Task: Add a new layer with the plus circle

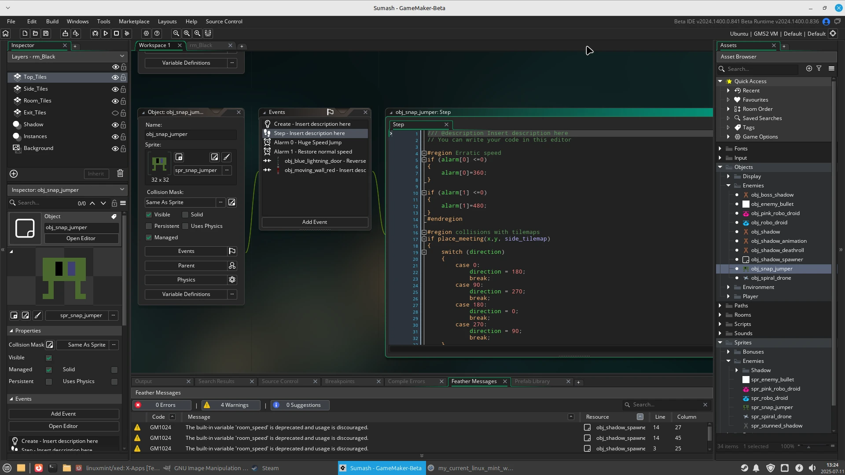Action: tap(14, 174)
